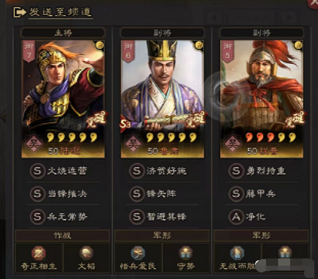This screenshot has height=279, width=318.
Task: Select the 恤兵爱民 formation icon
Action: click(x=138, y=253)
